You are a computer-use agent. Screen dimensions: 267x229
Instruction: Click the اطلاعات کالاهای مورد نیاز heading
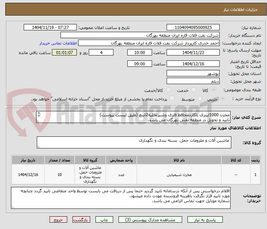pos(235,128)
